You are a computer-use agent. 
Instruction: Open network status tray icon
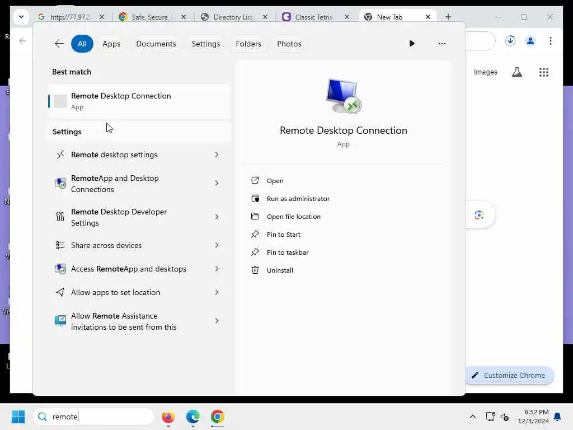[490, 417]
